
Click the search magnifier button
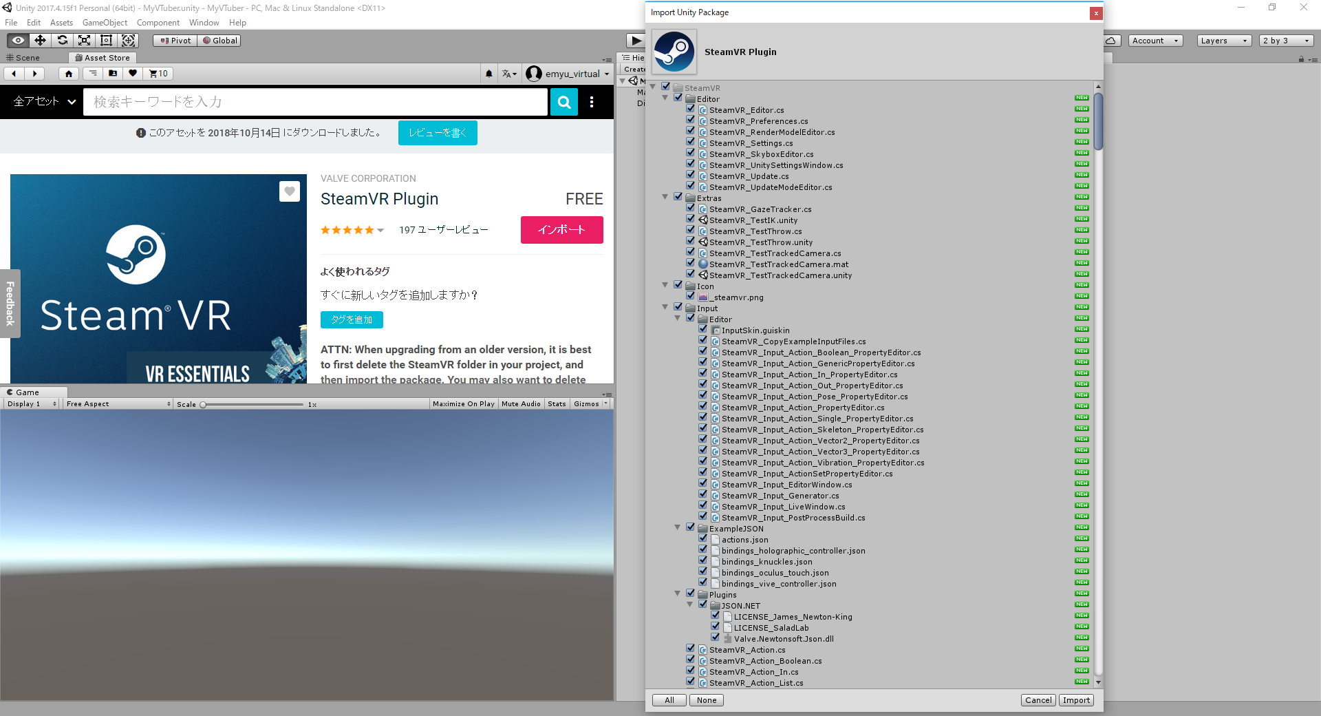(563, 102)
